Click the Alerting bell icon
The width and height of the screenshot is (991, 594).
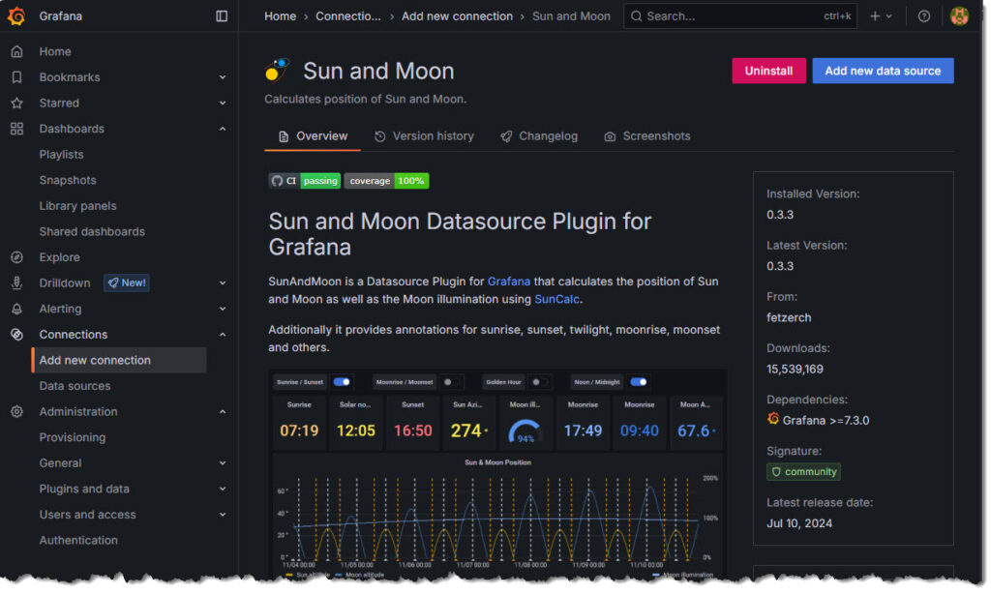[x=17, y=309]
